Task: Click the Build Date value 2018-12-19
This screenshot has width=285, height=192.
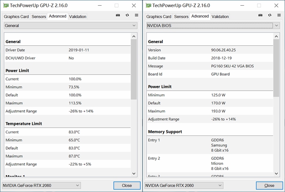Action: (x=221, y=58)
